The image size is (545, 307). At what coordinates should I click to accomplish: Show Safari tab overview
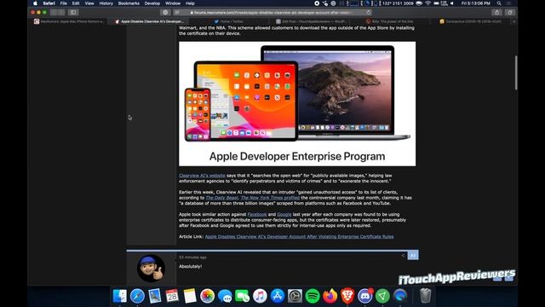click(510, 12)
